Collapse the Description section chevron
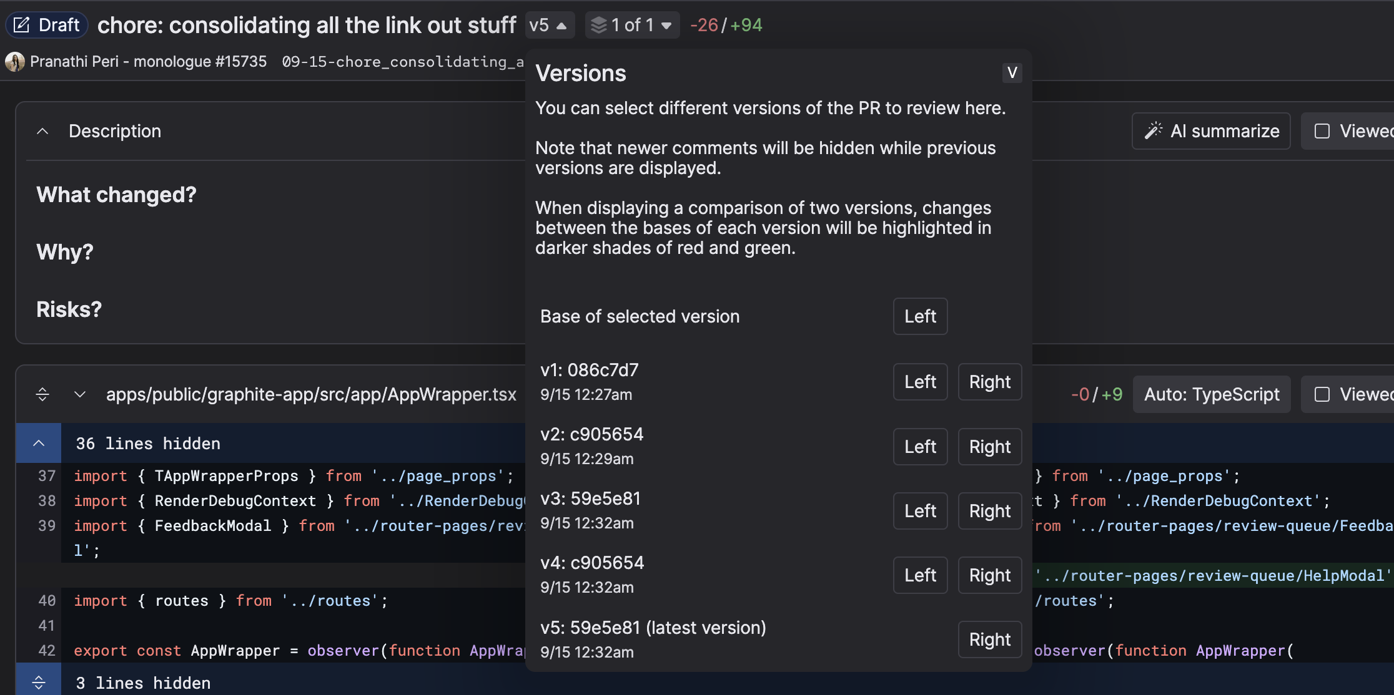Image resolution: width=1394 pixels, height=695 pixels. click(x=42, y=131)
